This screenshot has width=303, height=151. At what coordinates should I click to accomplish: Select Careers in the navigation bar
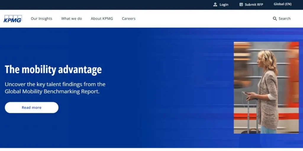tap(128, 19)
